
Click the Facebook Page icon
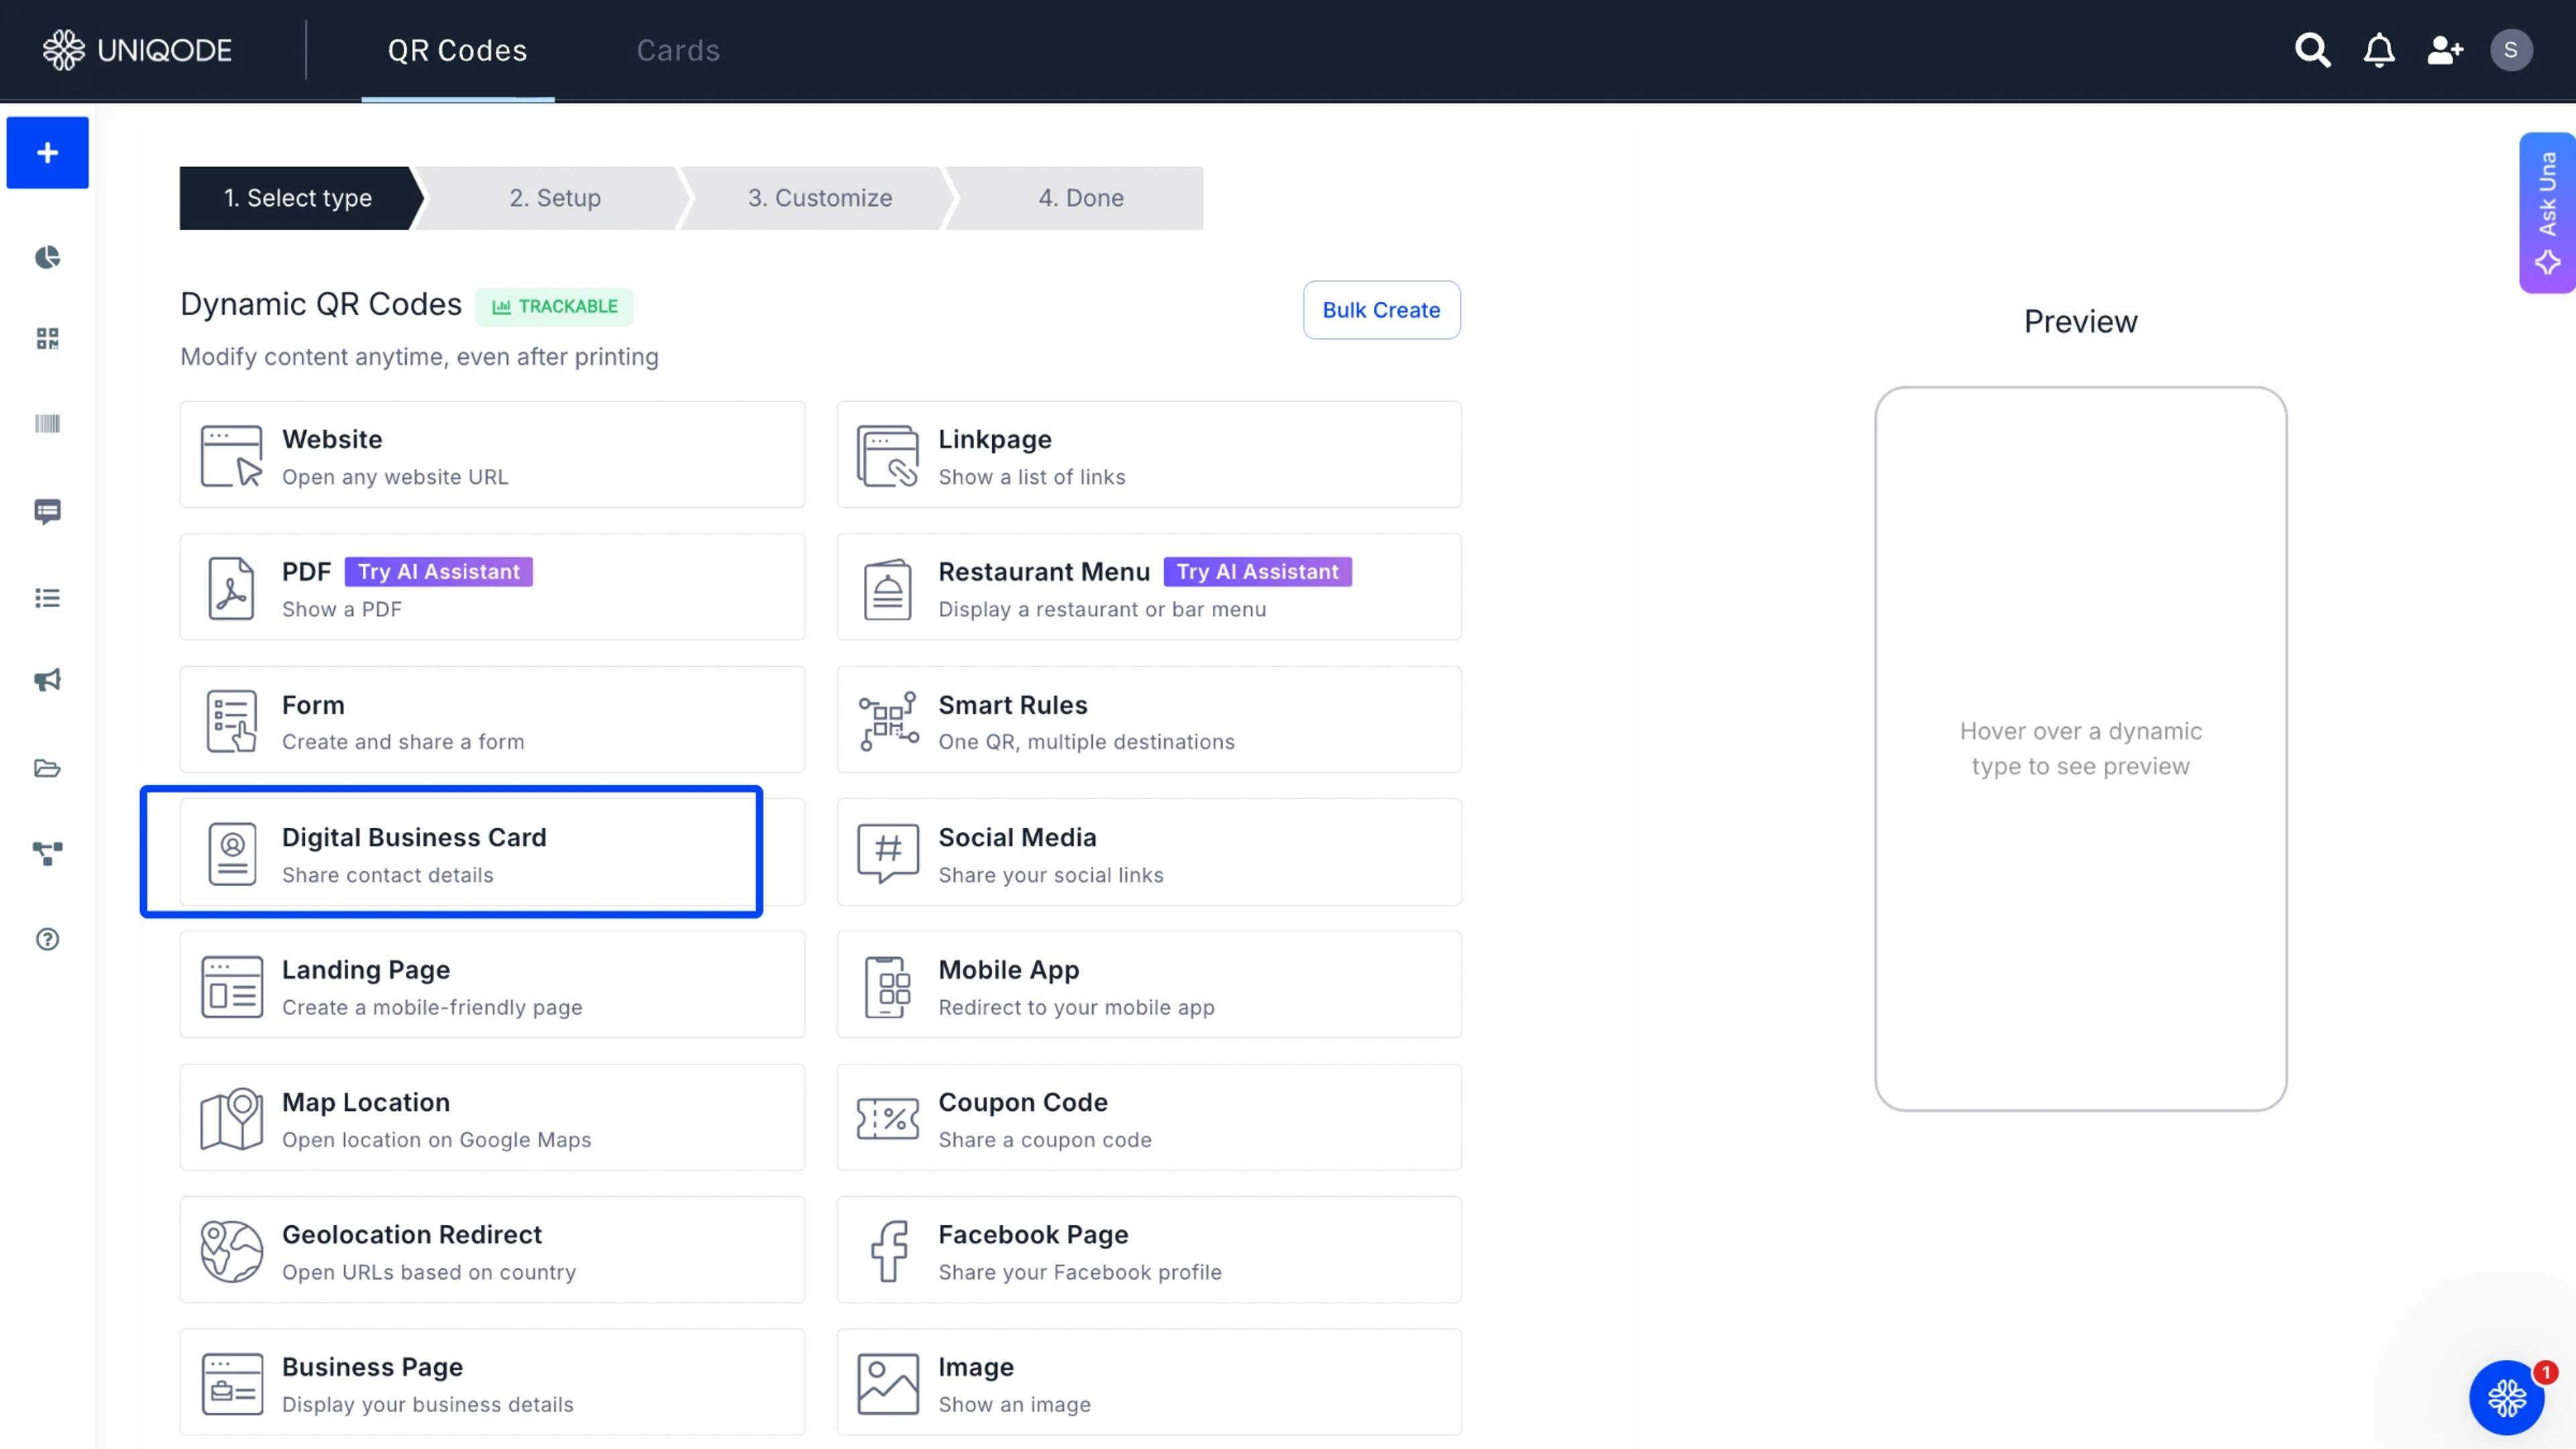[x=888, y=1251]
